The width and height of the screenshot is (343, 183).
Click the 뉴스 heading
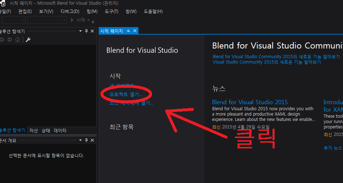point(219,88)
